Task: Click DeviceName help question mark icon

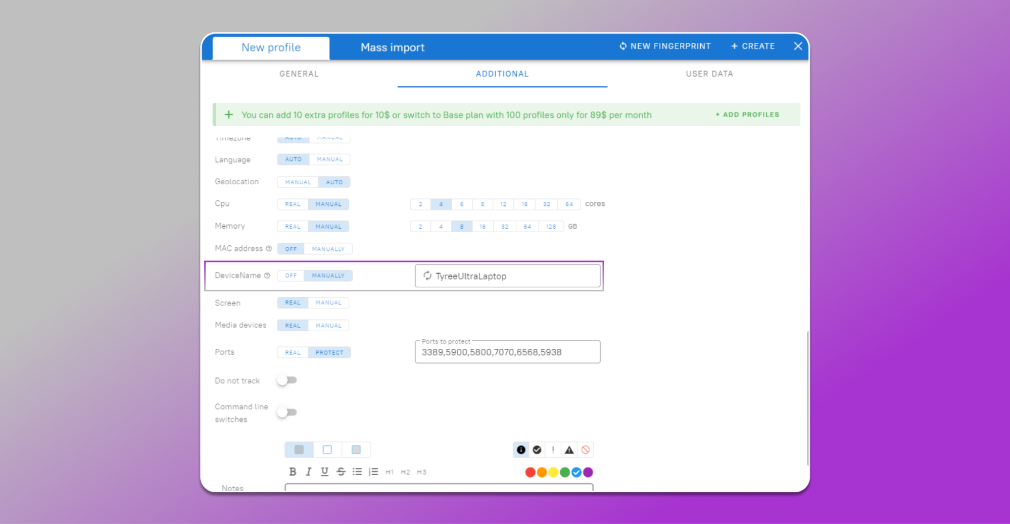Action: pos(267,276)
